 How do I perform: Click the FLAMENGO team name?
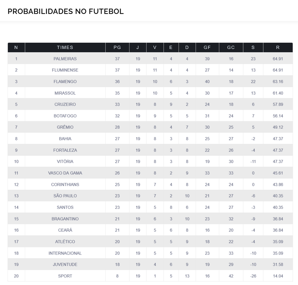65,81
